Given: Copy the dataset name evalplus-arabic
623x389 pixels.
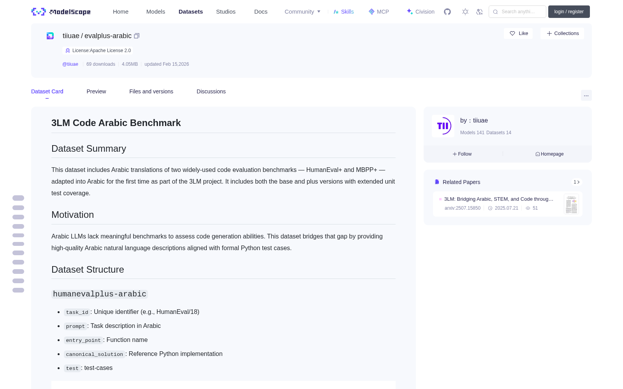Looking at the screenshot, I should click(137, 36).
